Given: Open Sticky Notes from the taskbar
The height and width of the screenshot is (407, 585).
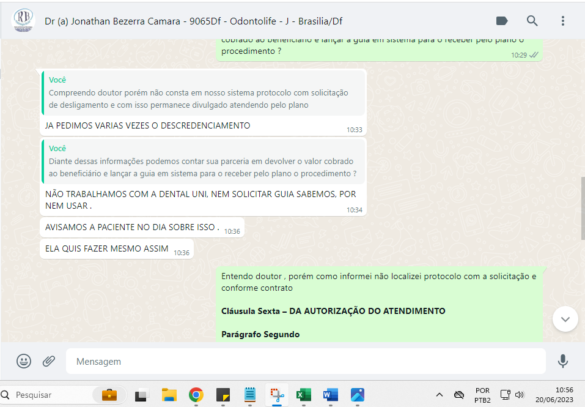Looking at the screenshot, I should 223,395.
